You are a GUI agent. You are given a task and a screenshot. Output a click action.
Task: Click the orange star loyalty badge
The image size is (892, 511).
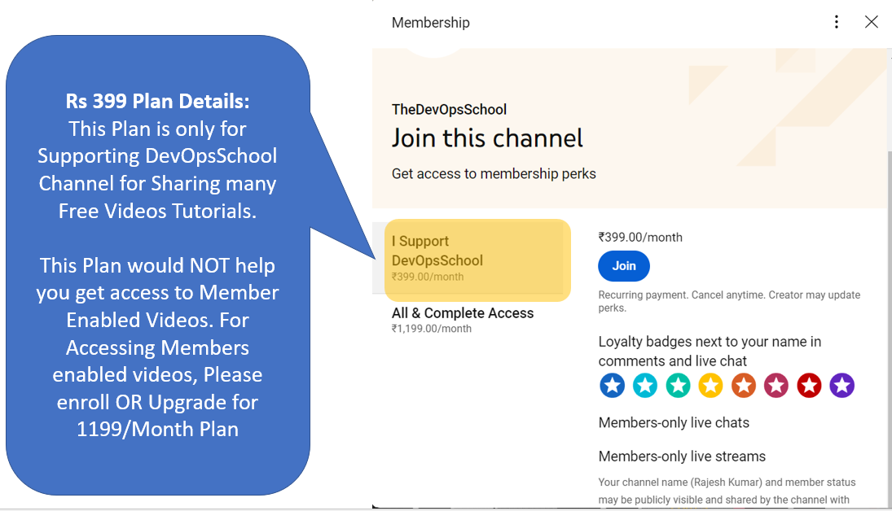click(x=744, y=386)
